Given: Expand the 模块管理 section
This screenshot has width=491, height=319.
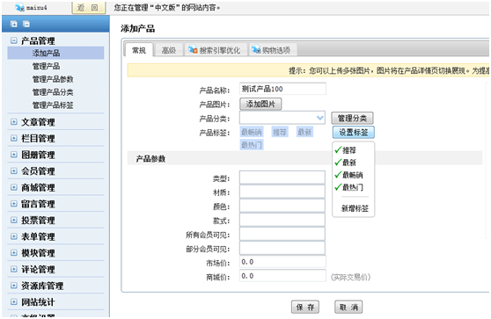Looking at the screenshot, I should coord(14,252).
